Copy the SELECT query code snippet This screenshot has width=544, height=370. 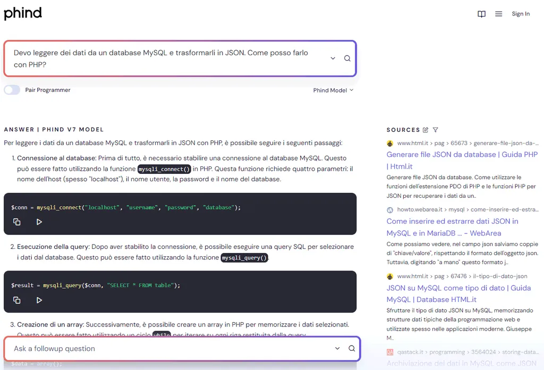click(16, 300)
